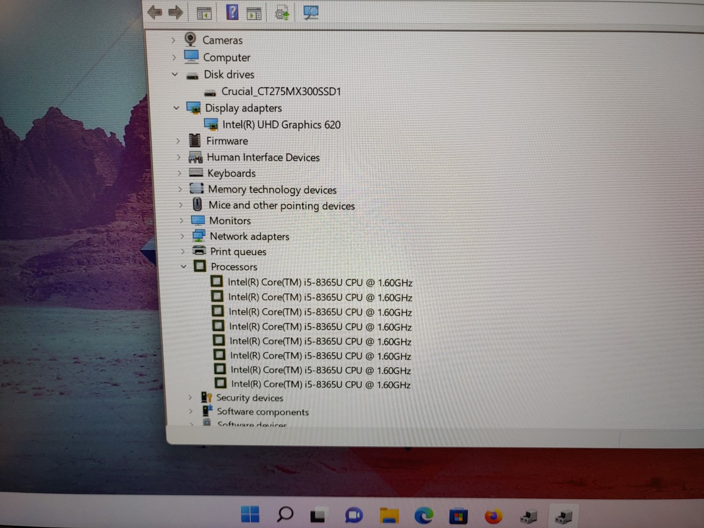Click the Human Interface Devices icon
704x528 pixels.
click(x=196, y=157)
